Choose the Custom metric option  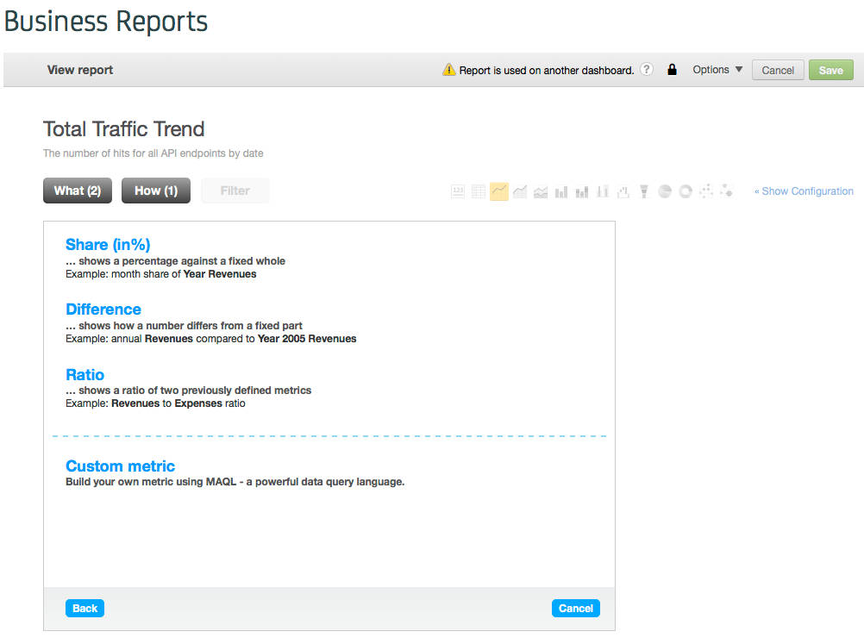120,466
